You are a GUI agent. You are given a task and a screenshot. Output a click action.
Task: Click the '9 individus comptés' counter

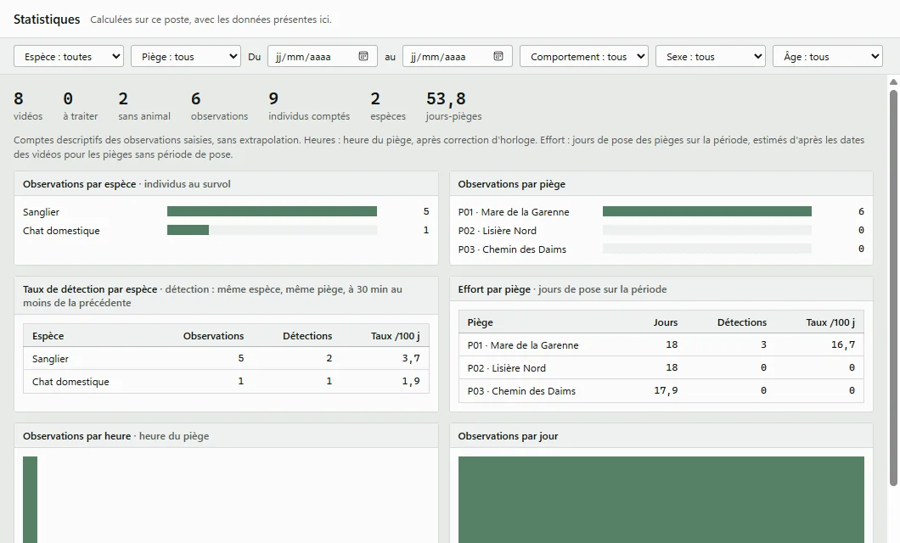(309, 107)
